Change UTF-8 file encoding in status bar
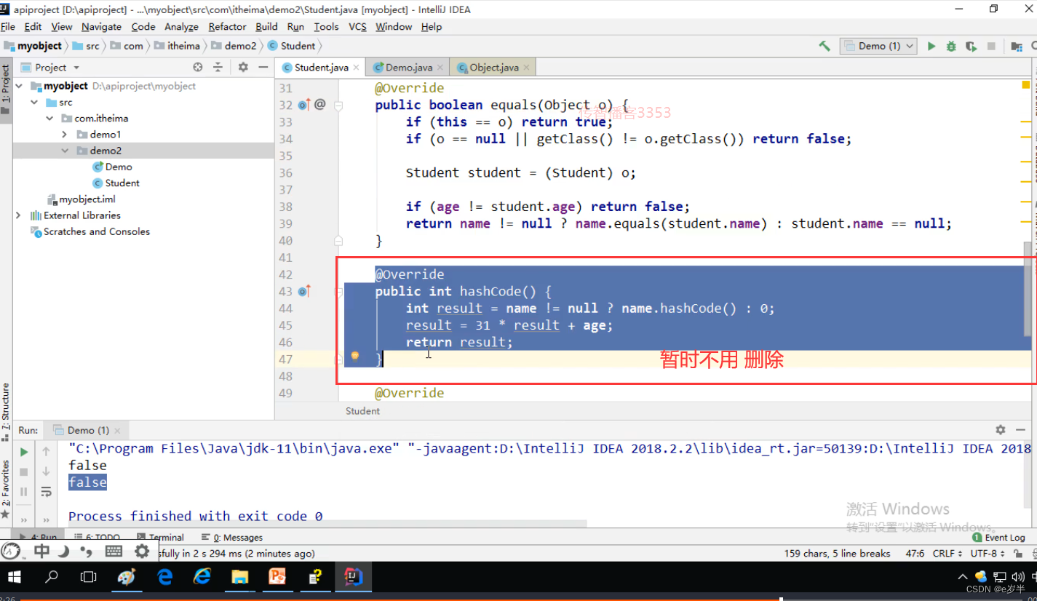1037x601 pixels. 987,553
